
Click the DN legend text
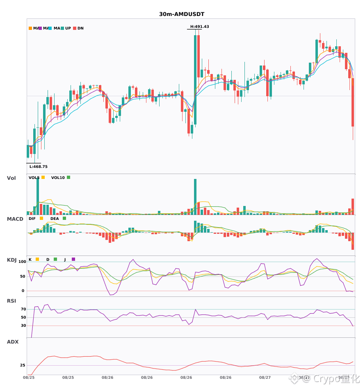click(x=80, y=28)
